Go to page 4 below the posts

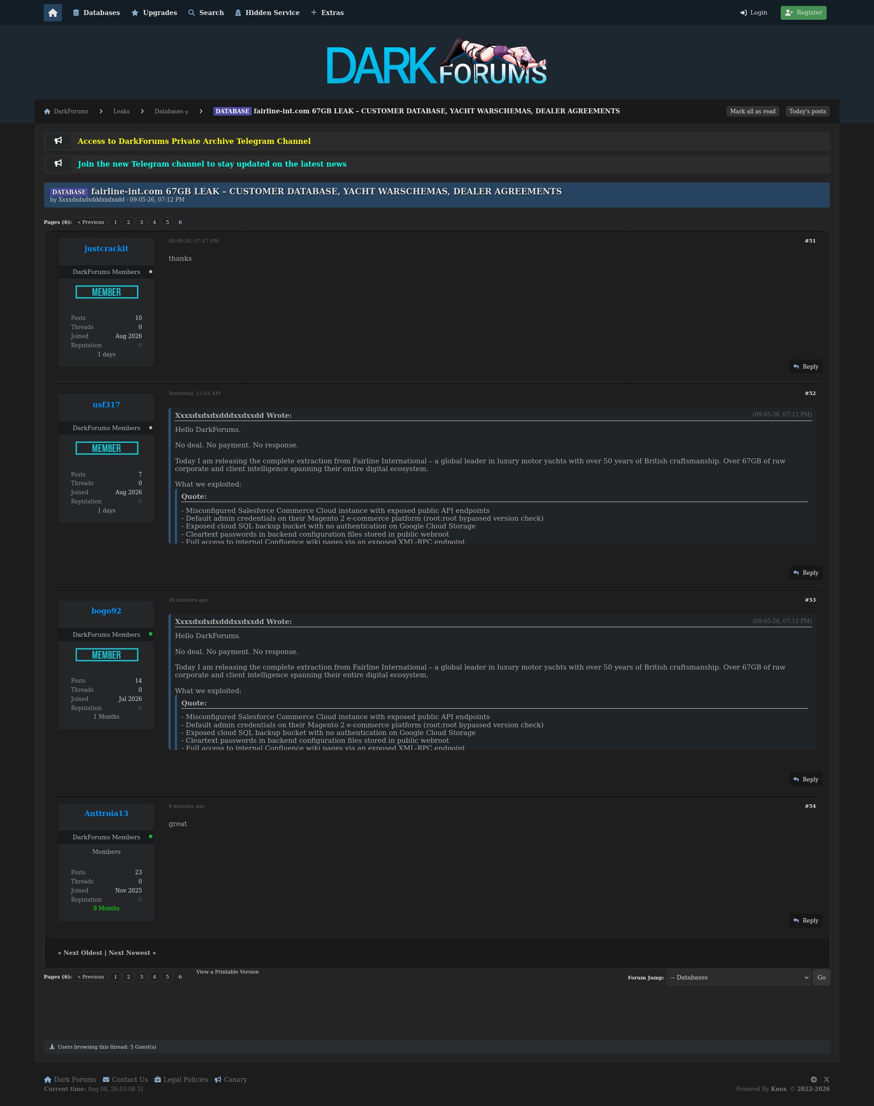[x=154, y=977]
